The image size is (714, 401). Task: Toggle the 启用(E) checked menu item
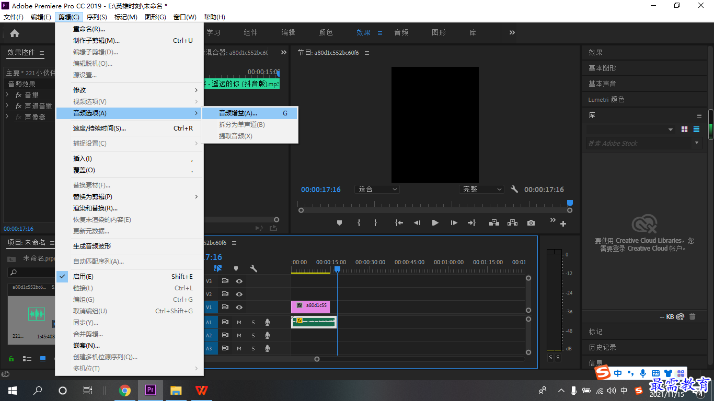point(129,277)
